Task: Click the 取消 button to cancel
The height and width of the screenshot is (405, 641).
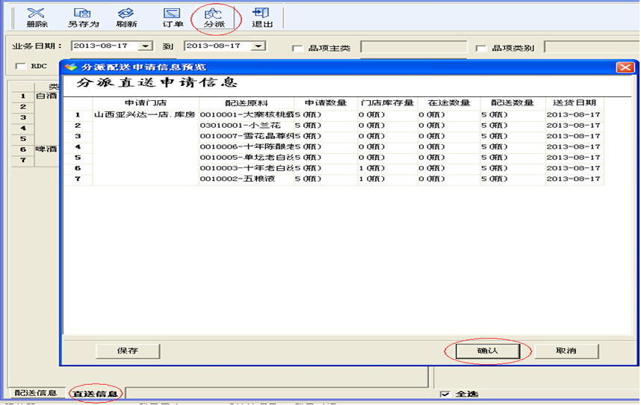Action: click(566, 350)
